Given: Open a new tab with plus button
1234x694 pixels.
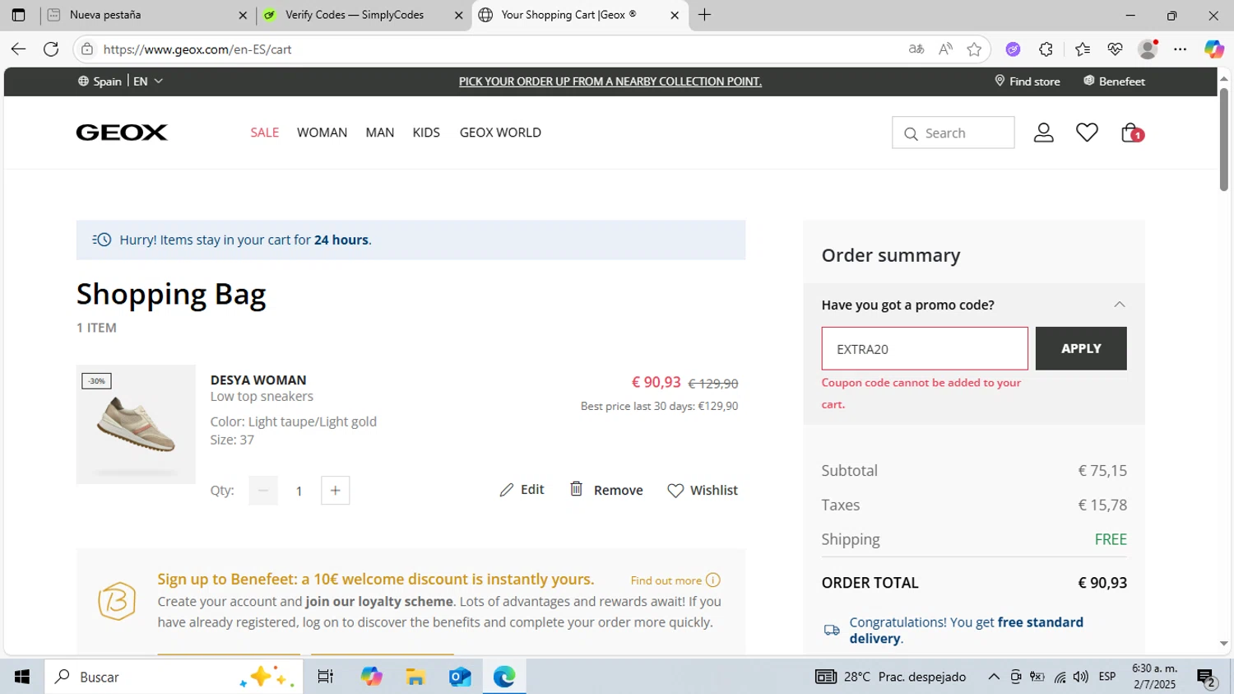Looking at the screenshot, I should coord(705,15).
